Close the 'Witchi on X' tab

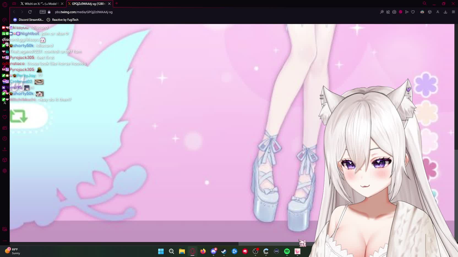coord(62,4)
